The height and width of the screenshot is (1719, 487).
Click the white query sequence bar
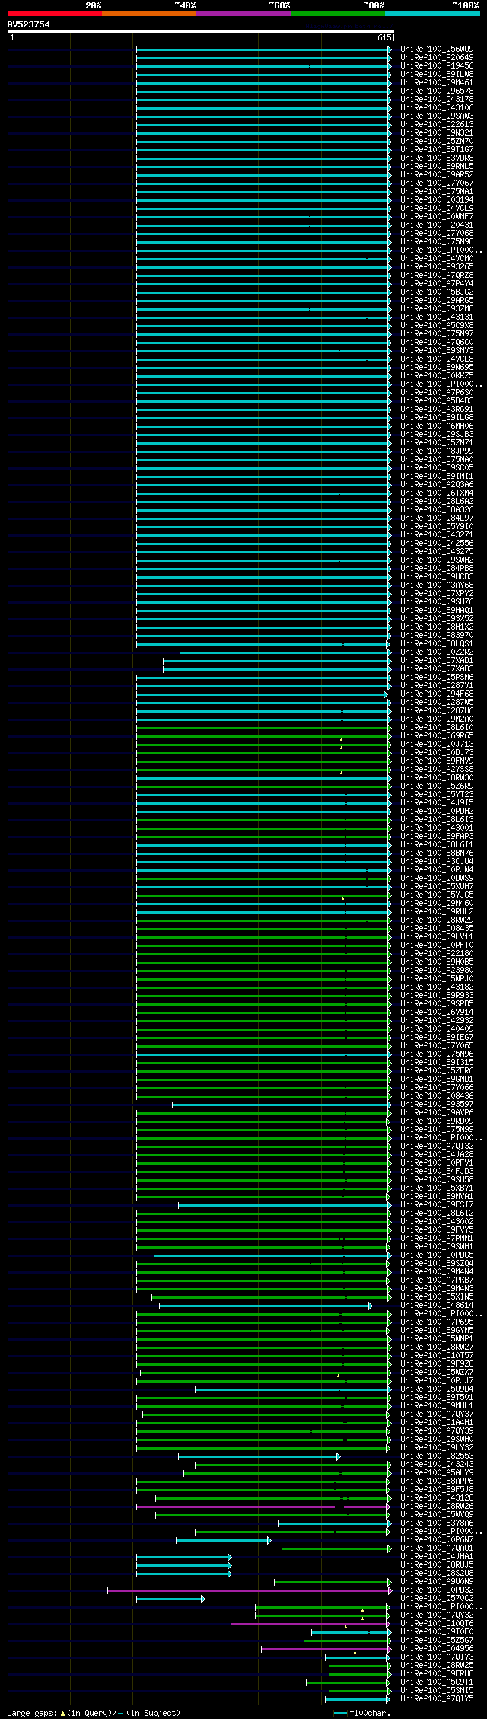point(200,31)
